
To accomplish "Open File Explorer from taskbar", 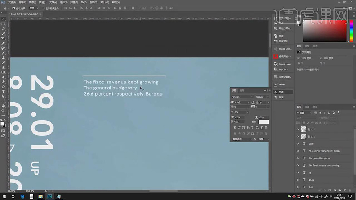I will click(40, 196).
